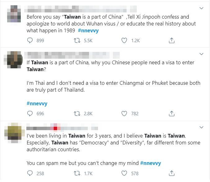210x182 pixels.
Task: Open chevron menu on third tweet
Action: pyautogui.click(x=201, y=127)
